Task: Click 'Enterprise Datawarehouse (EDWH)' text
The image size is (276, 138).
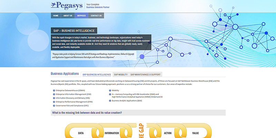Action: click(x=70, y=90)
